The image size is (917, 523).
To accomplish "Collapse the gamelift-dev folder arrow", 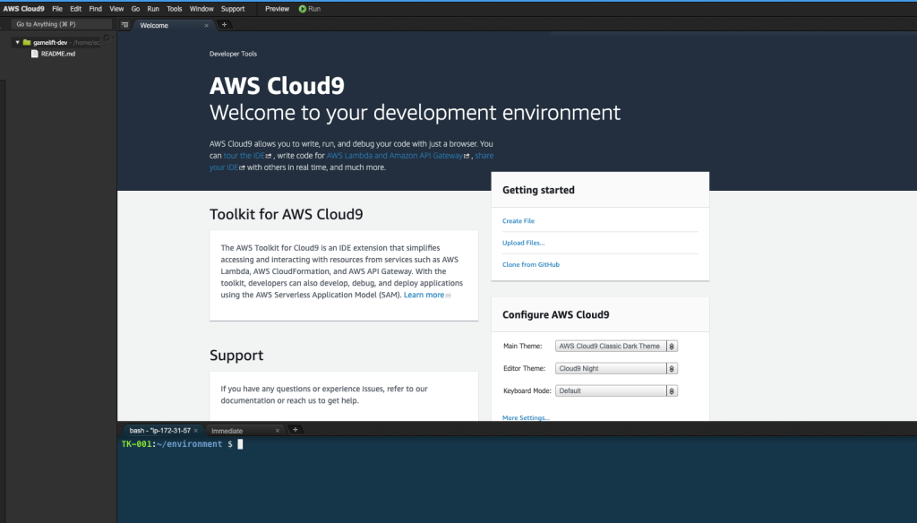I will coord(18,42).
